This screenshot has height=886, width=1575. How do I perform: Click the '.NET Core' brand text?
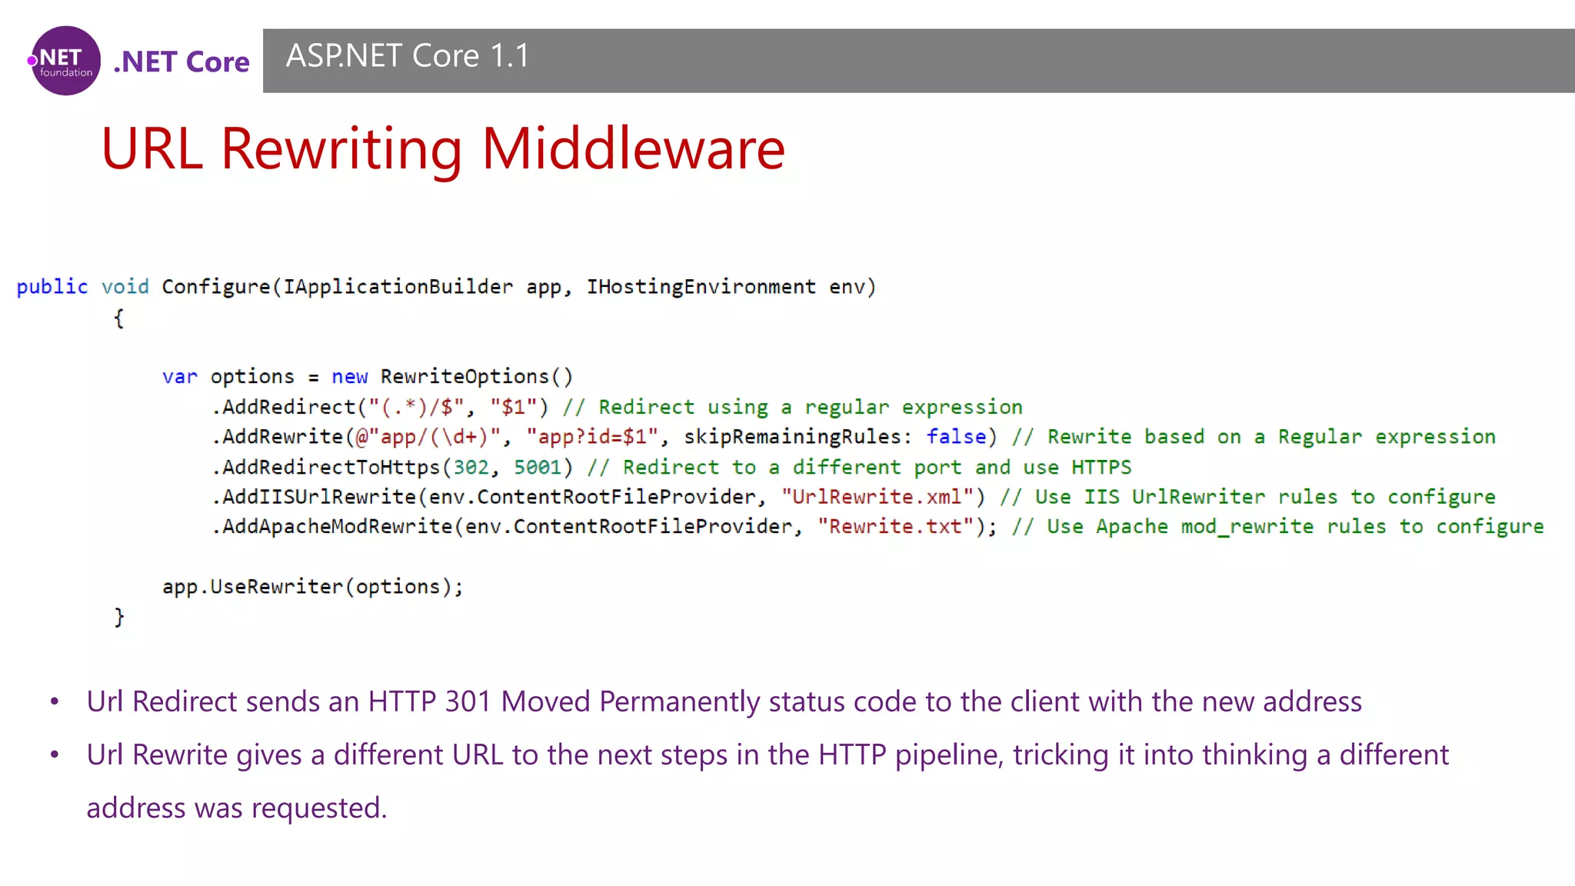coord(181,62)
